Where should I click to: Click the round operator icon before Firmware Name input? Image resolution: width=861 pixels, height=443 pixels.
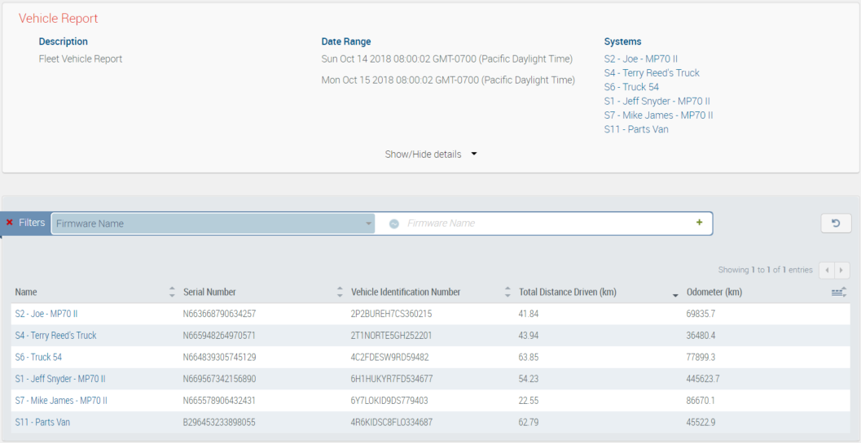pyautogui.click(x=394, y=224)
